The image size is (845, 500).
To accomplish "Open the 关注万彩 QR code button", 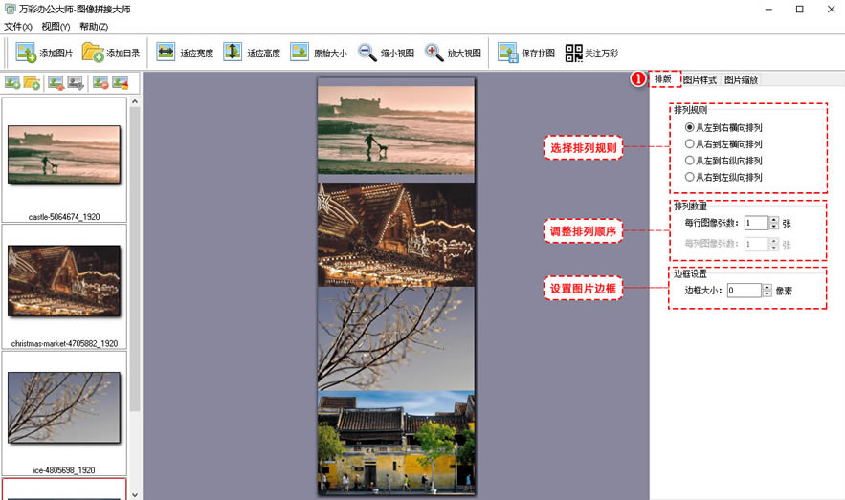I will (x=591, y=53).
